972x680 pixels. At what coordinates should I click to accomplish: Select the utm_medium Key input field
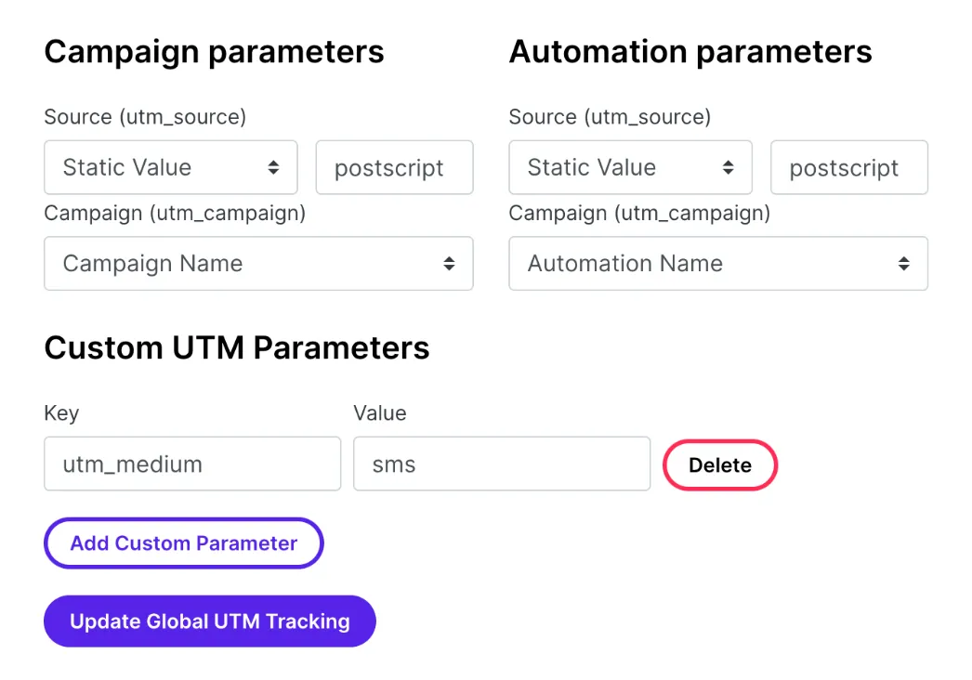click(x=192, y=464)
